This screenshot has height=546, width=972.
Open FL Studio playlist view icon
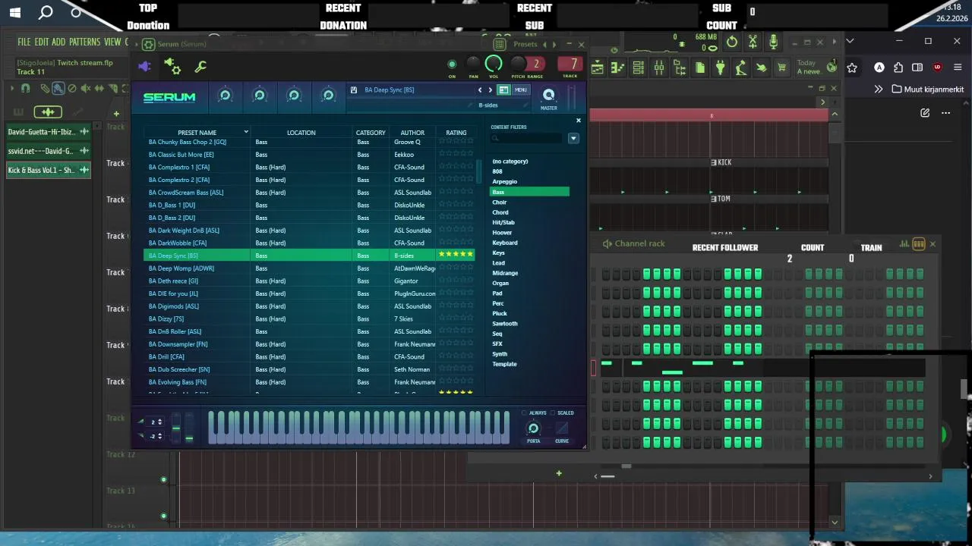[x=598, y=68]
